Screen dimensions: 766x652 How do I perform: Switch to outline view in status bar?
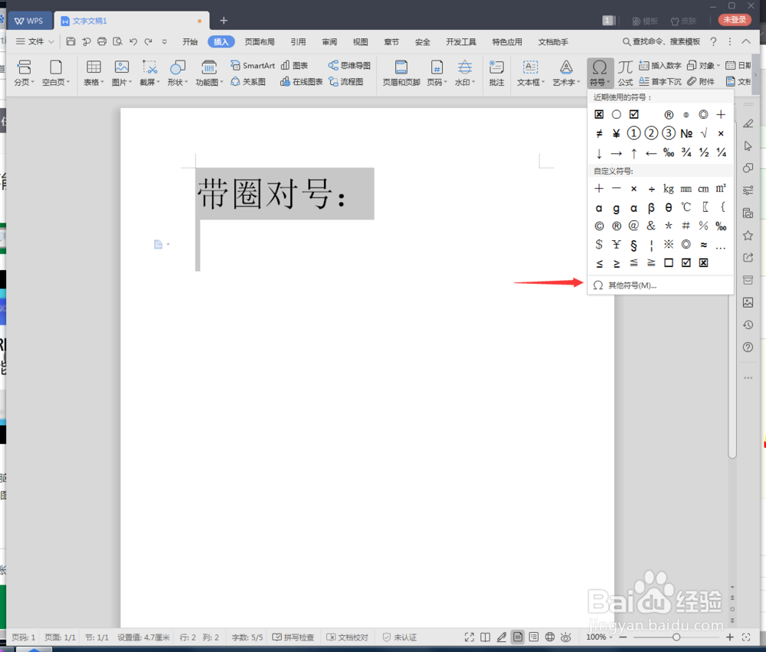tap(534, 637)
